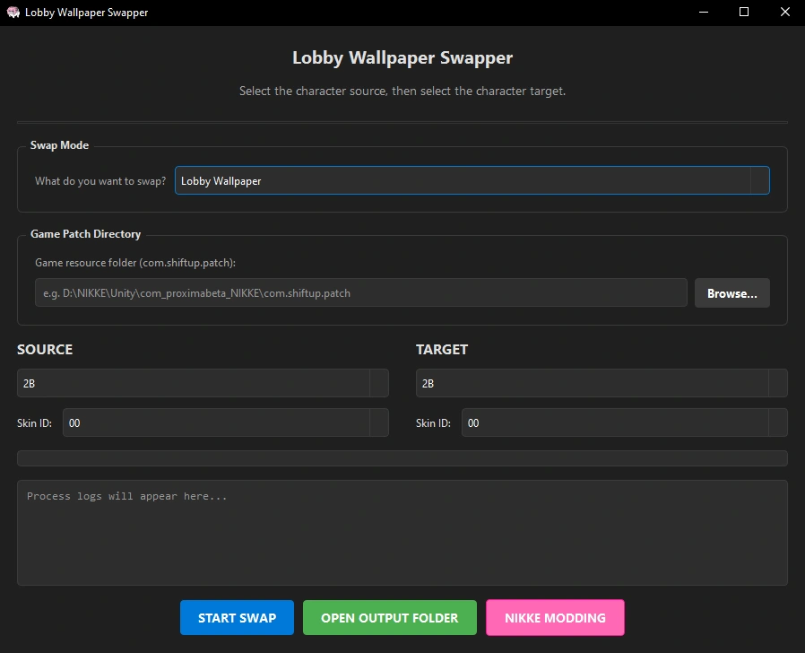Click the swap progress bar
Image resolution: width=805 pixels, height=653 pixels.
402,458
